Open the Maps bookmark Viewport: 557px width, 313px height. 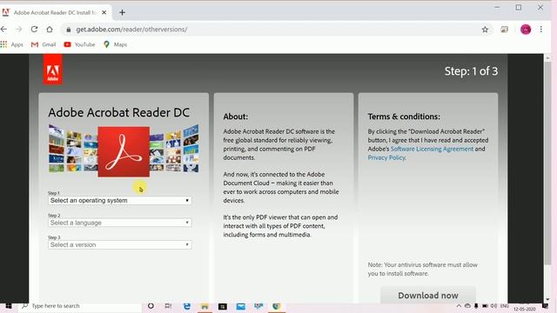[x=115, y=44]
